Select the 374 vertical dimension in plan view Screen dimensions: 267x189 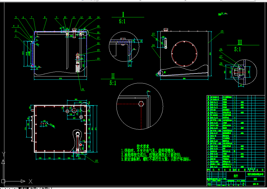coord(96,129)
